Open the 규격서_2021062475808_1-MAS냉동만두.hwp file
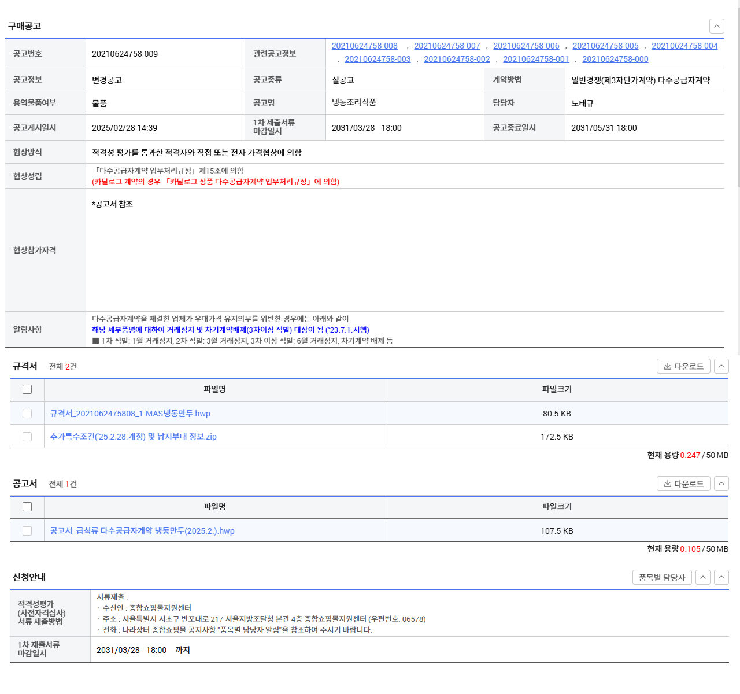This screenshot has height=694, width=740. pos(130,414)
